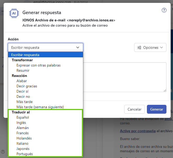Choose Expresar con otras palabras

tap(45, 65)
